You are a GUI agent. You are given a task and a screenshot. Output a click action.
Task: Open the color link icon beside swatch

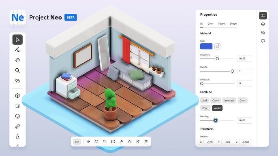point(217,46)
